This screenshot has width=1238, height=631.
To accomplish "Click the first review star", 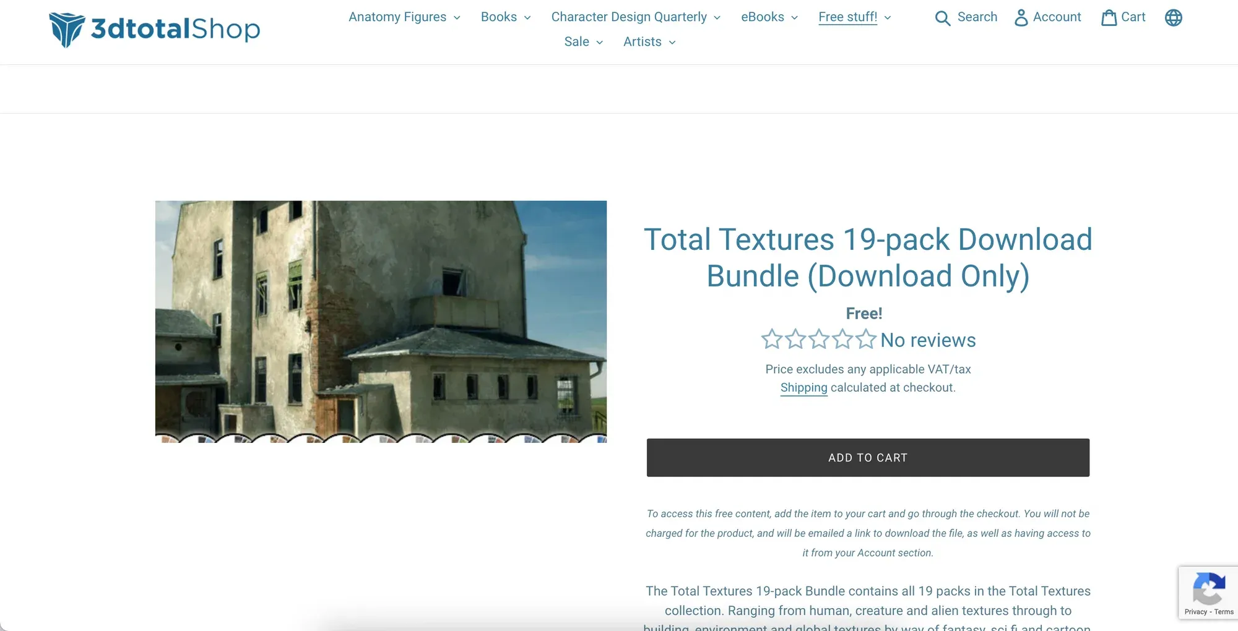I will [771, 340].
